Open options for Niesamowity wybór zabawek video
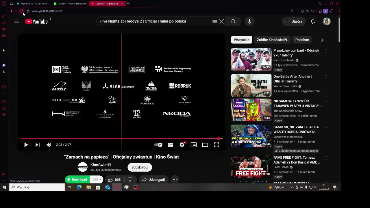370x208 pixels. click(x=326, y=102)
